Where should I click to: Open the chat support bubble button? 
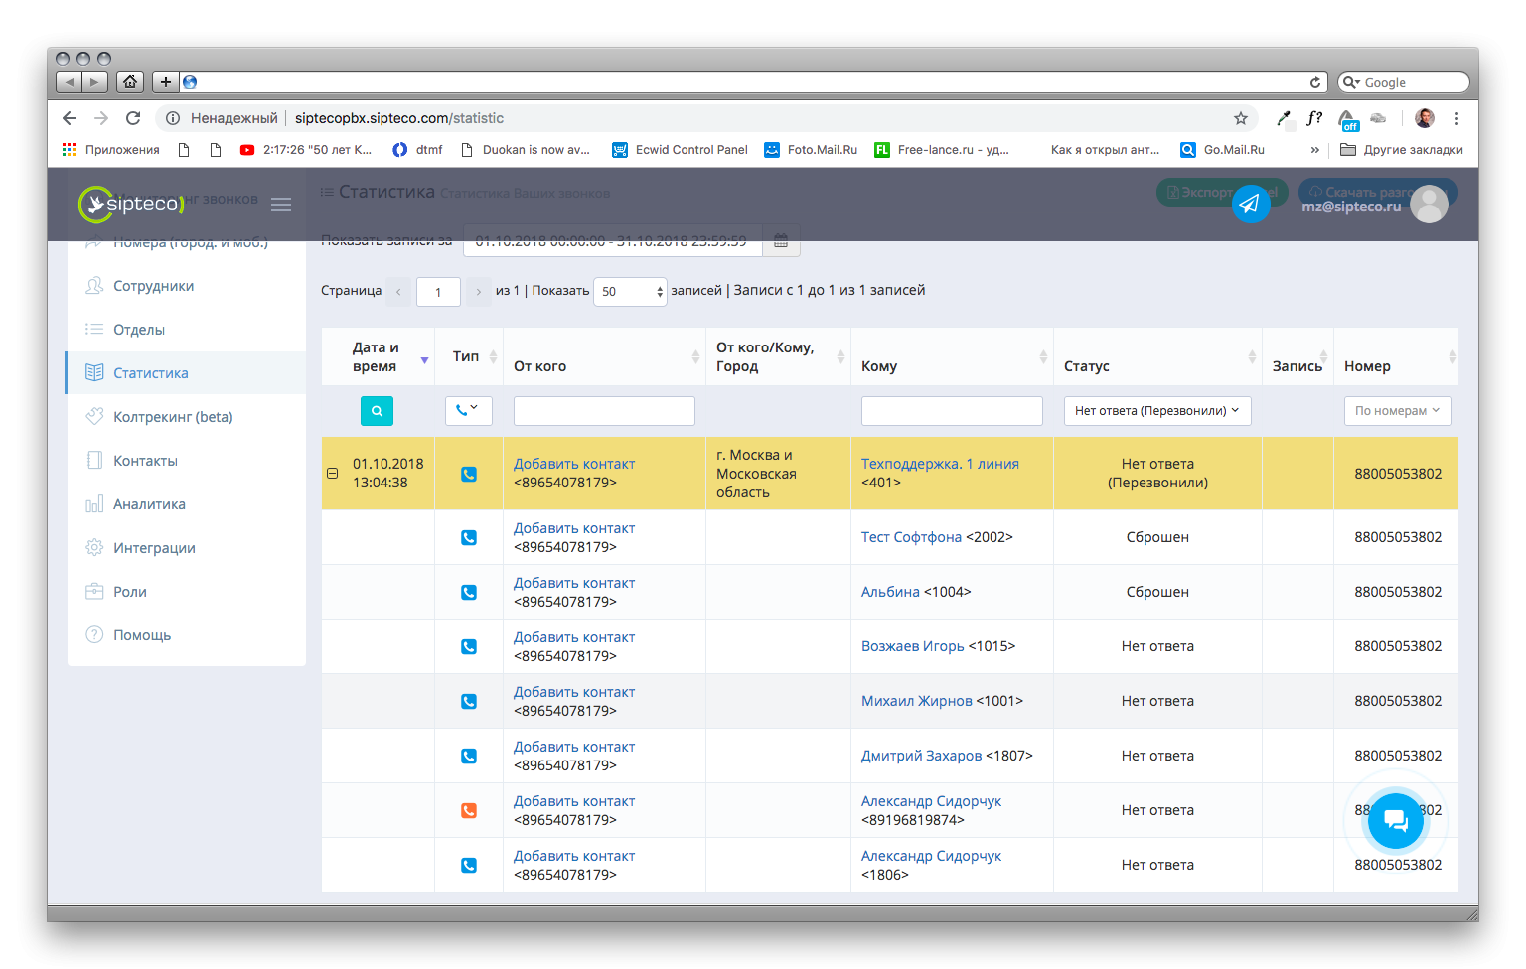(x=1396, y=820)
